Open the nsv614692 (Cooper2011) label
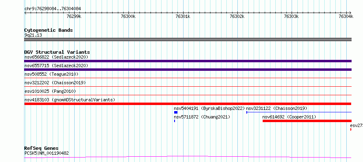Viewport: 363px width, 162px height. coord(289,117)
